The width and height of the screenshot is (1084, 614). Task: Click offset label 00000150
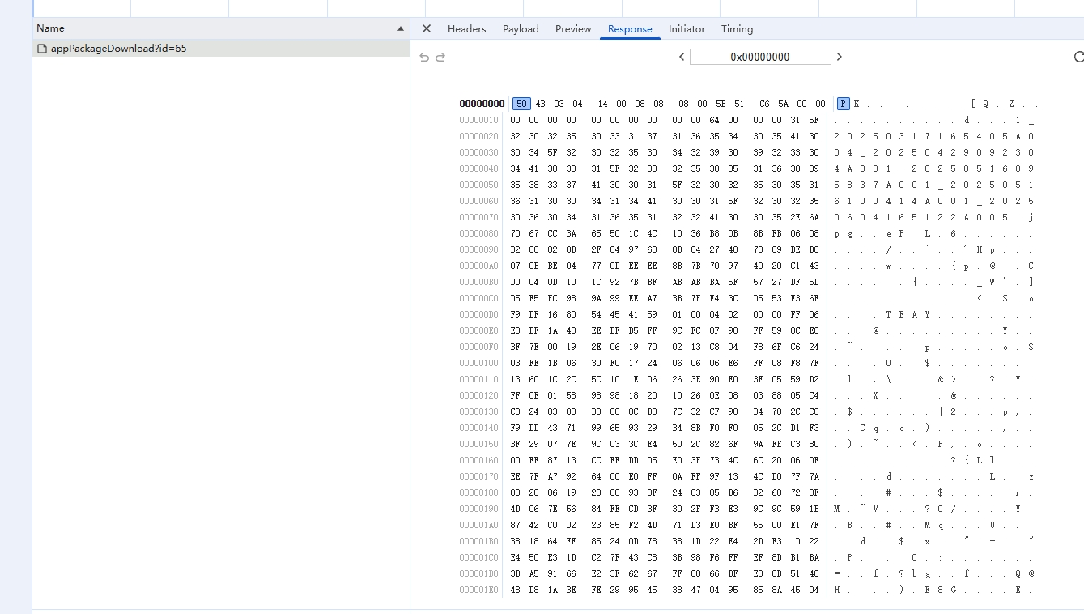[x=479, y=444]
